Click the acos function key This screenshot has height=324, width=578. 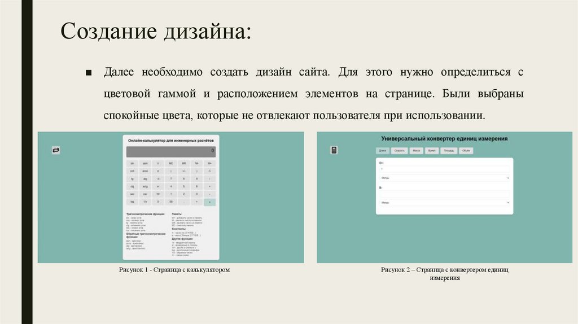[x=145, y=171]
